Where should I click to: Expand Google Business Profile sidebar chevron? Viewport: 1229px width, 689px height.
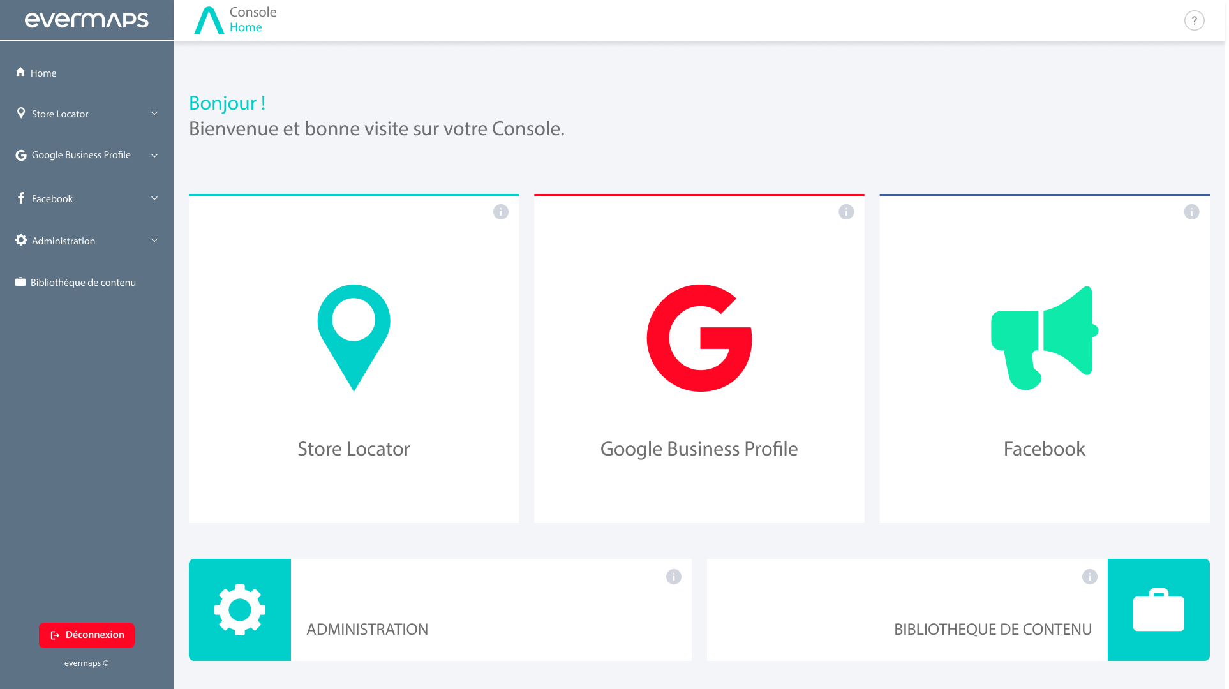pos(154,155)
